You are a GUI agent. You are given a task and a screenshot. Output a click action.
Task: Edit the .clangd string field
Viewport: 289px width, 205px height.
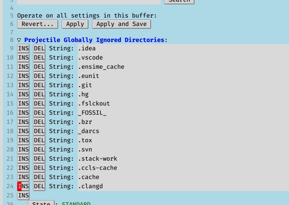[183, 187]
